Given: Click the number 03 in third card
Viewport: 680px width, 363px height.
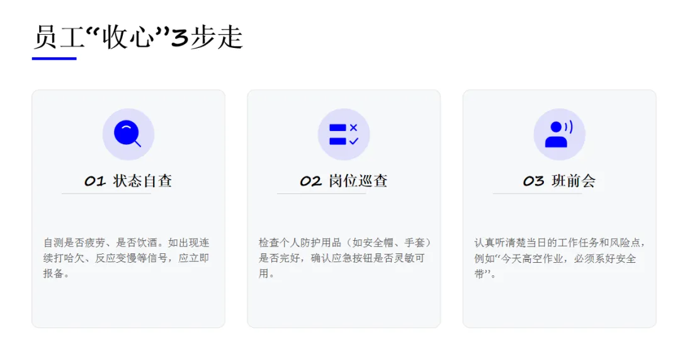Looking at the screenshot, I should tap(533, 181).
